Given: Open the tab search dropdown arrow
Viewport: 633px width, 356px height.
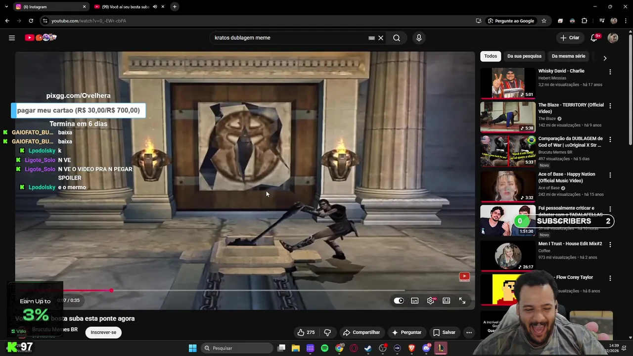Looking at the screenshot, I should [6, 7].
